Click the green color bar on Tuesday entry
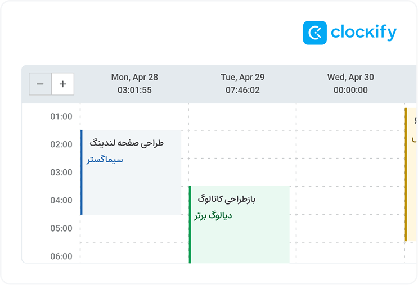418x285 pixels. point(190,224)
